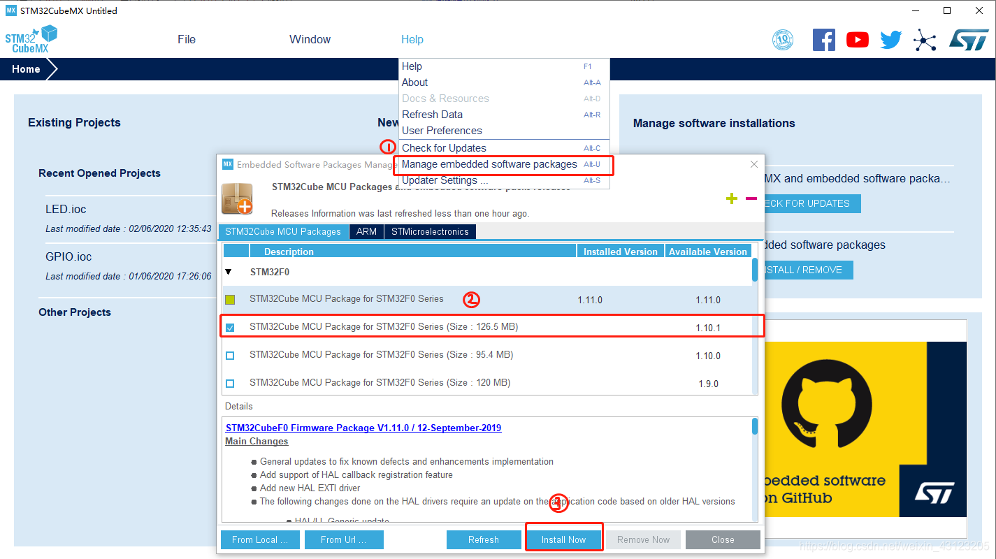
Task: Click the Install Now button
Action: (x=563, y=539)
